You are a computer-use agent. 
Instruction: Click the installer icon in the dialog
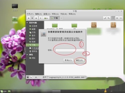click(x=43, y=34)
